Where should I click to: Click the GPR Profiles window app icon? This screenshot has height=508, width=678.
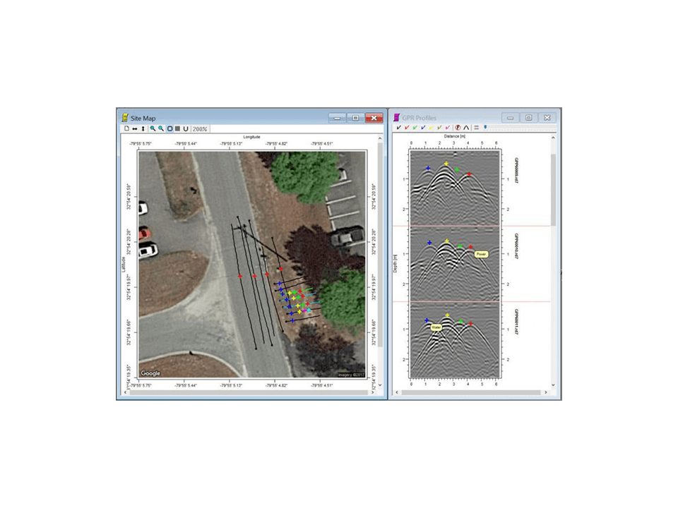pos(396,118)
